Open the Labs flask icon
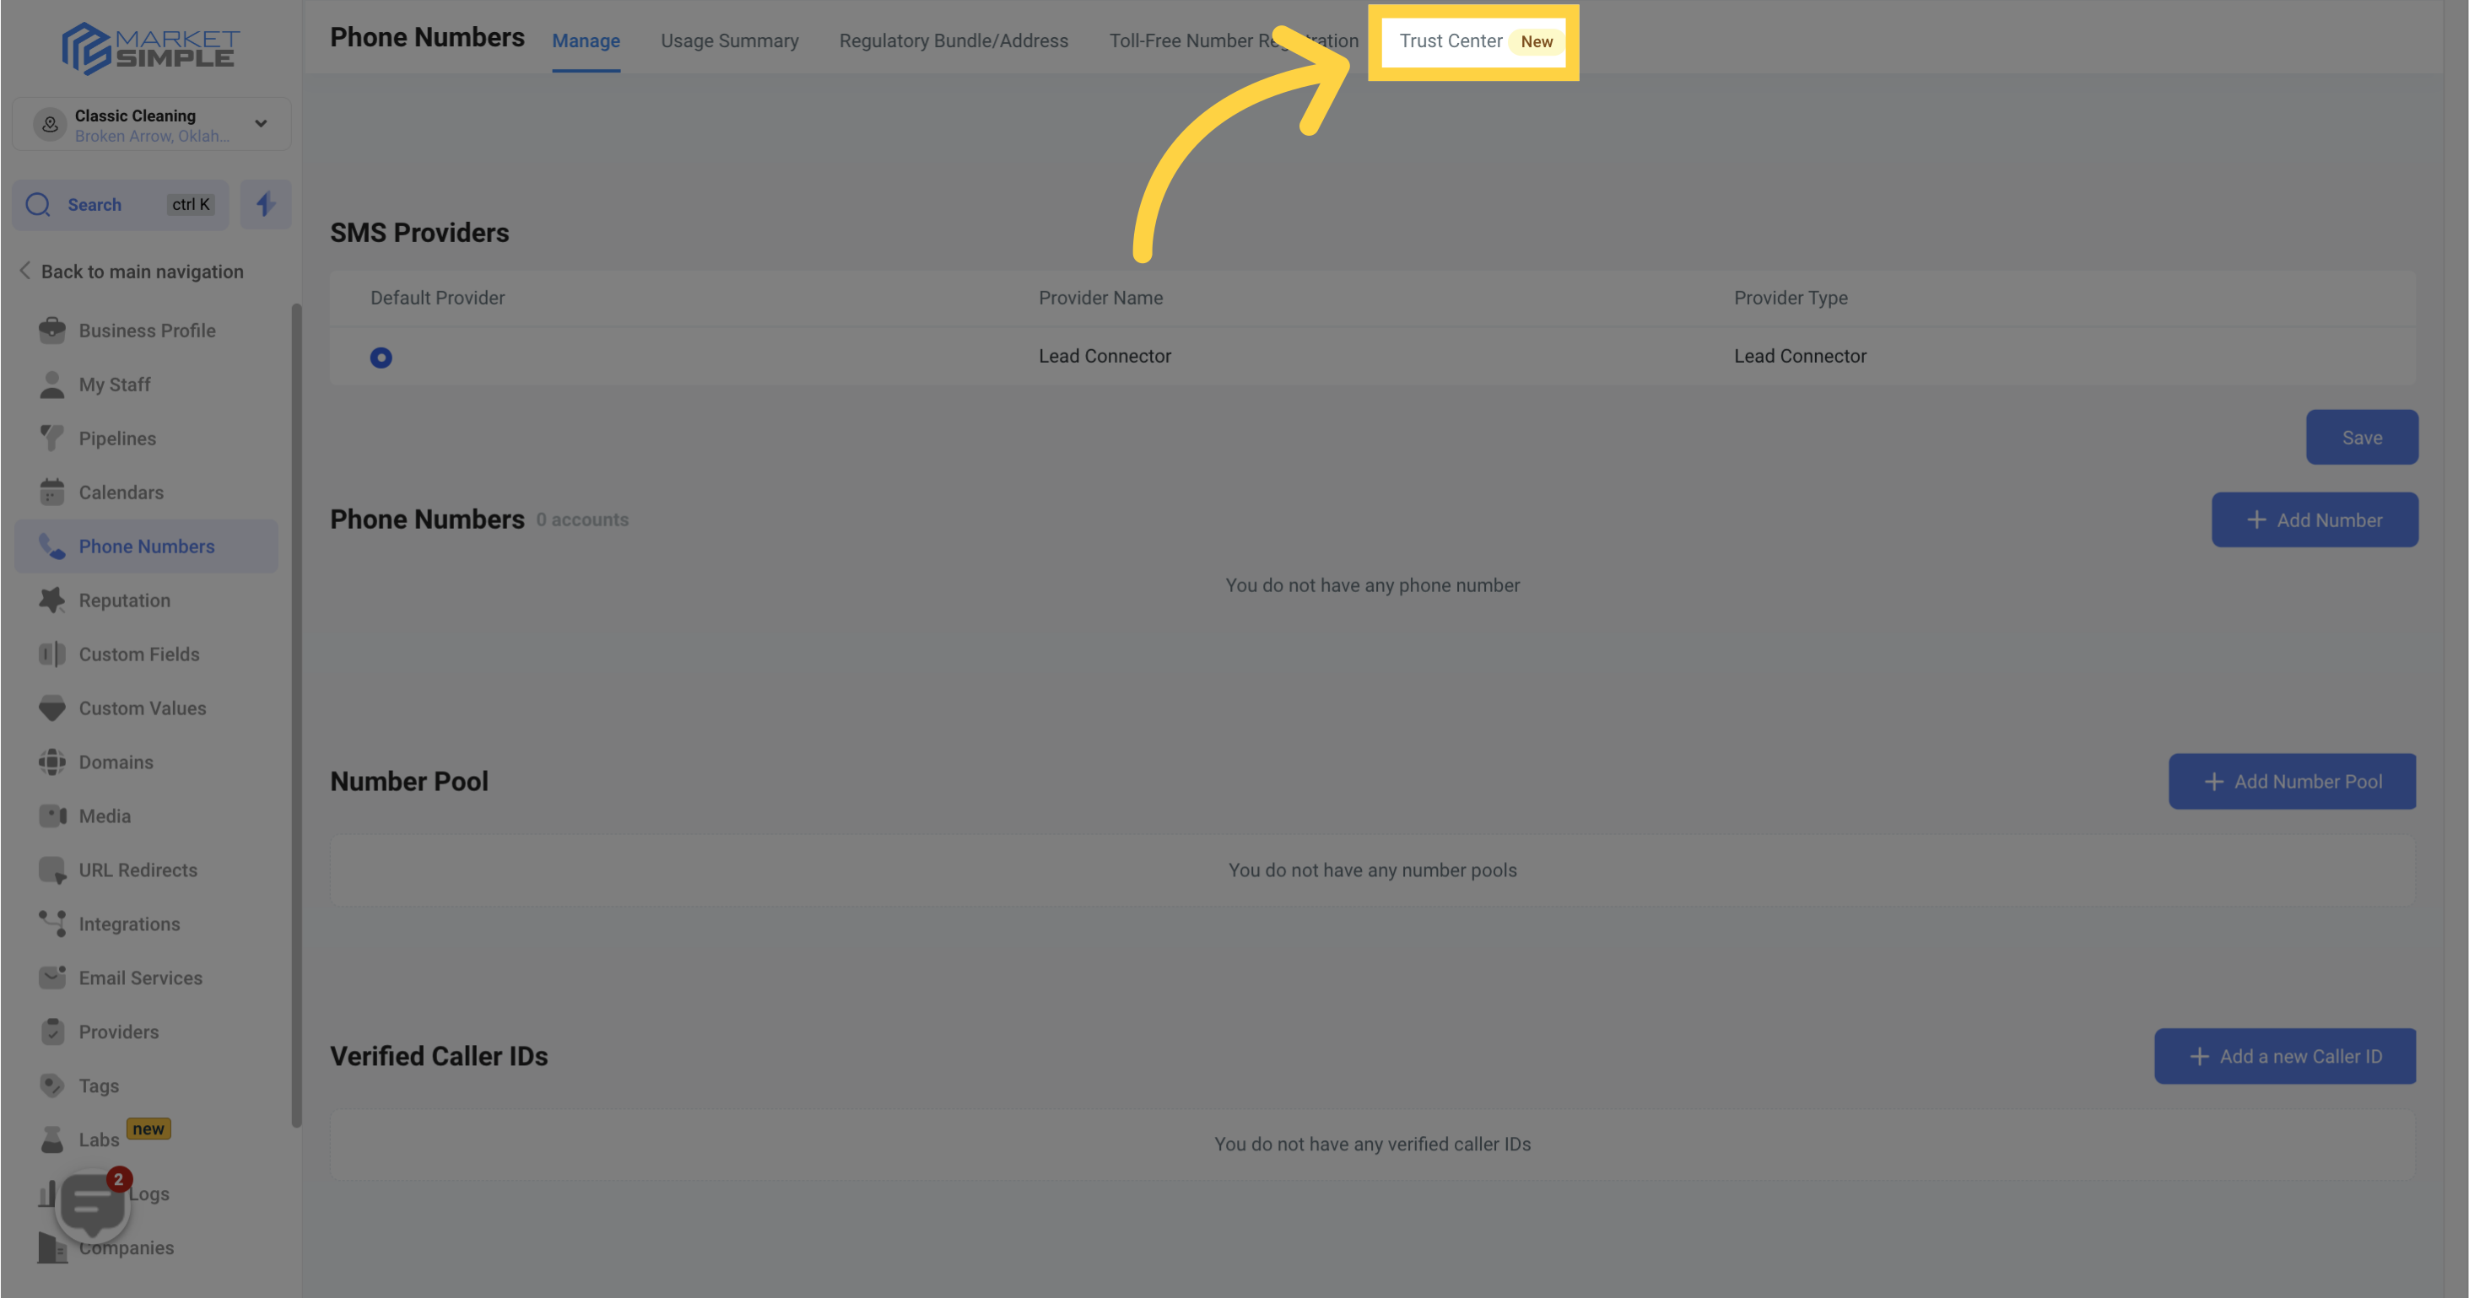 click(x=51, y=1140)
